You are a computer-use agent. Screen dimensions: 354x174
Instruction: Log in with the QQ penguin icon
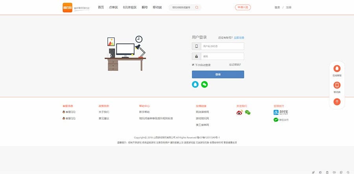click(195, 85)
